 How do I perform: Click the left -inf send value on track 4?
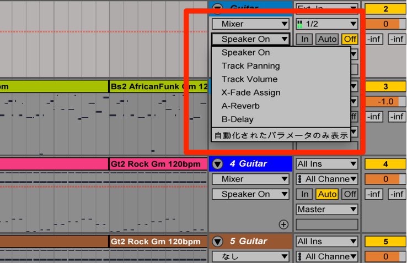(x=374, y=194)
